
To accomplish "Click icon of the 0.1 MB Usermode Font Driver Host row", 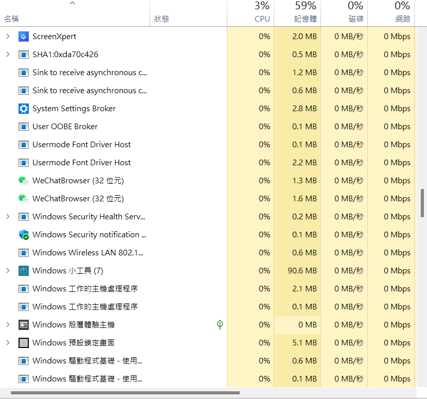I will click(24, 145).
